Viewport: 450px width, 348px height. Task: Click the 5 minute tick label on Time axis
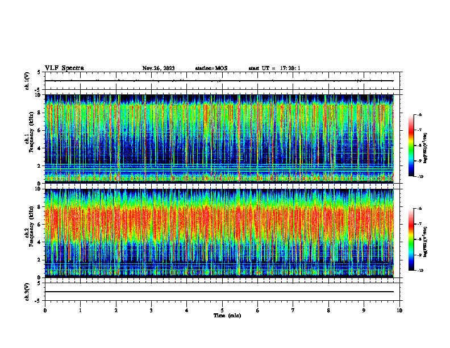tap(222, 310)
